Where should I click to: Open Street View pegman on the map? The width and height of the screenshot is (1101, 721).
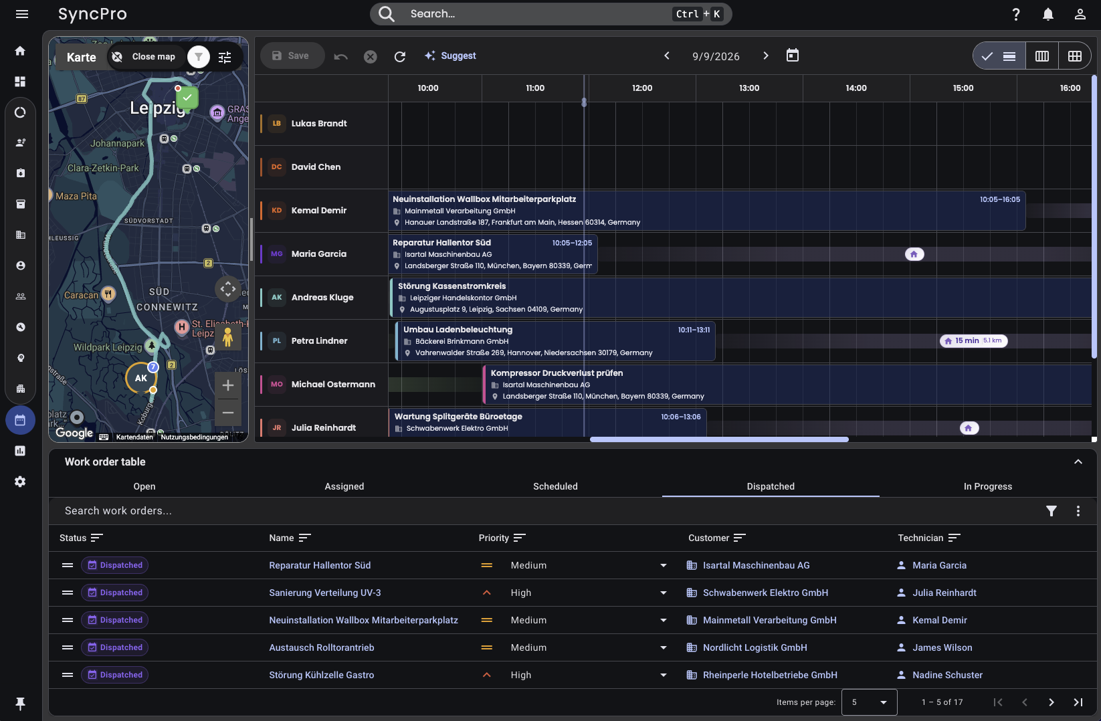(x=228, y=337)
